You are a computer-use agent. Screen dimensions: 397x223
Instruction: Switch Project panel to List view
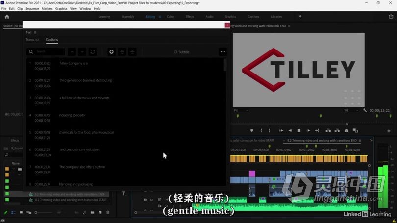13,212
